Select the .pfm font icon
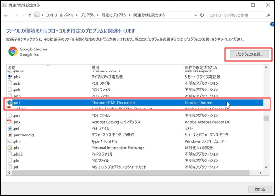The height and width of the screenshot is (196, 275). point(10,141)
